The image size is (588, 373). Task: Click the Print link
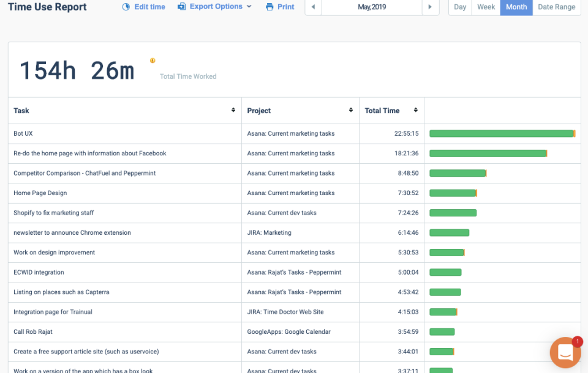286,7
